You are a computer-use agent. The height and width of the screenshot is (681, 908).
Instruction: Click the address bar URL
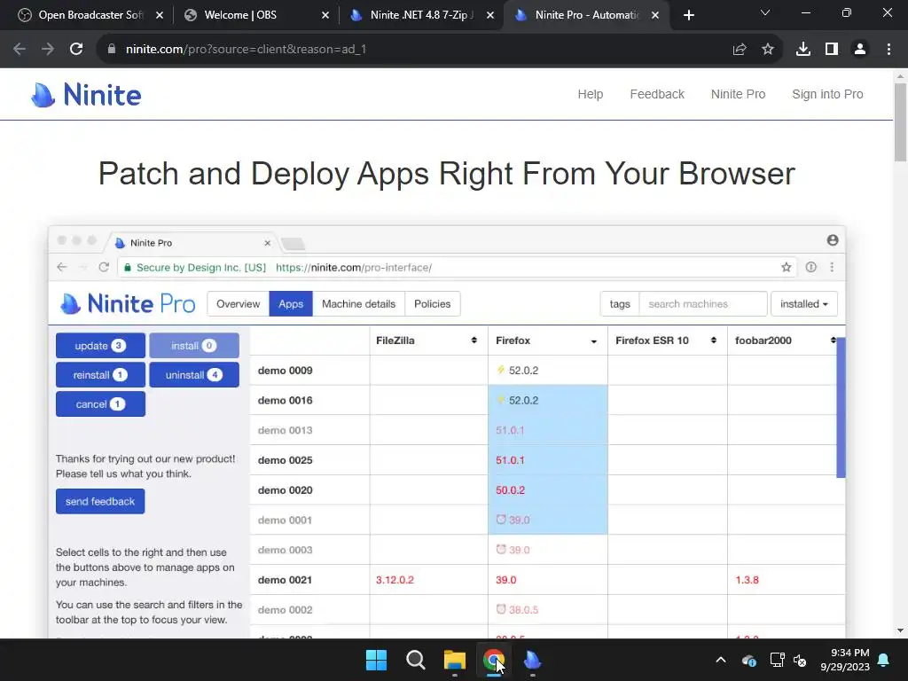click(247, 50)
